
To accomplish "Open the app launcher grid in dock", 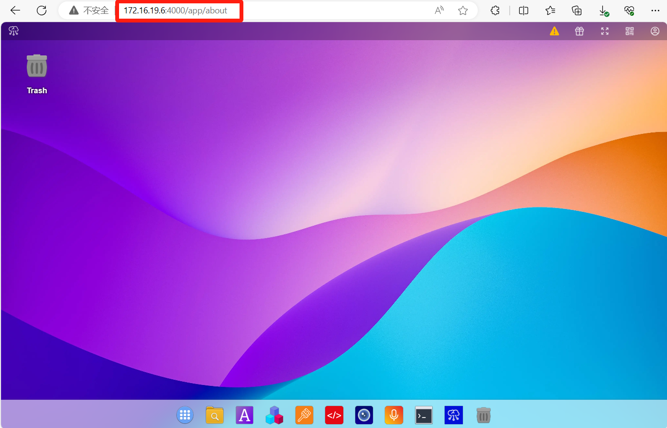I will click(185, 415).
